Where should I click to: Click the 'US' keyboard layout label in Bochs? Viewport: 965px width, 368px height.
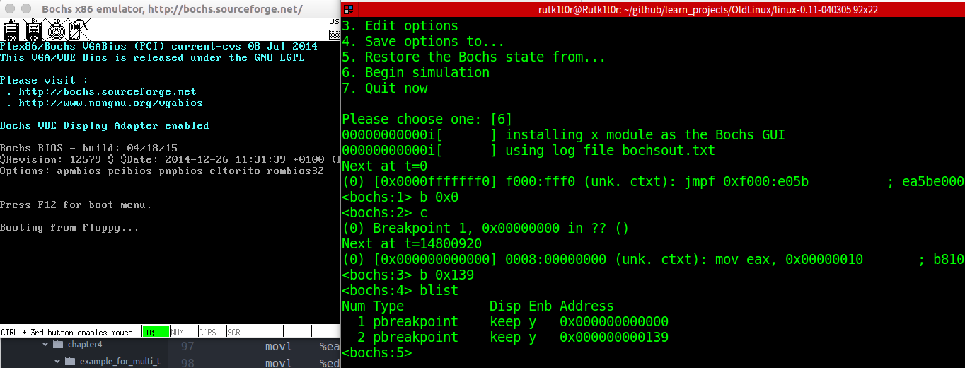[x=335, y=23]
